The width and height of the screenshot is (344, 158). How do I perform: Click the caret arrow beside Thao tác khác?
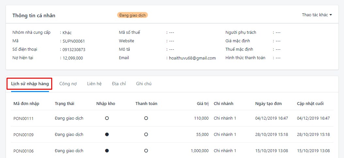(x=331, y=15)
